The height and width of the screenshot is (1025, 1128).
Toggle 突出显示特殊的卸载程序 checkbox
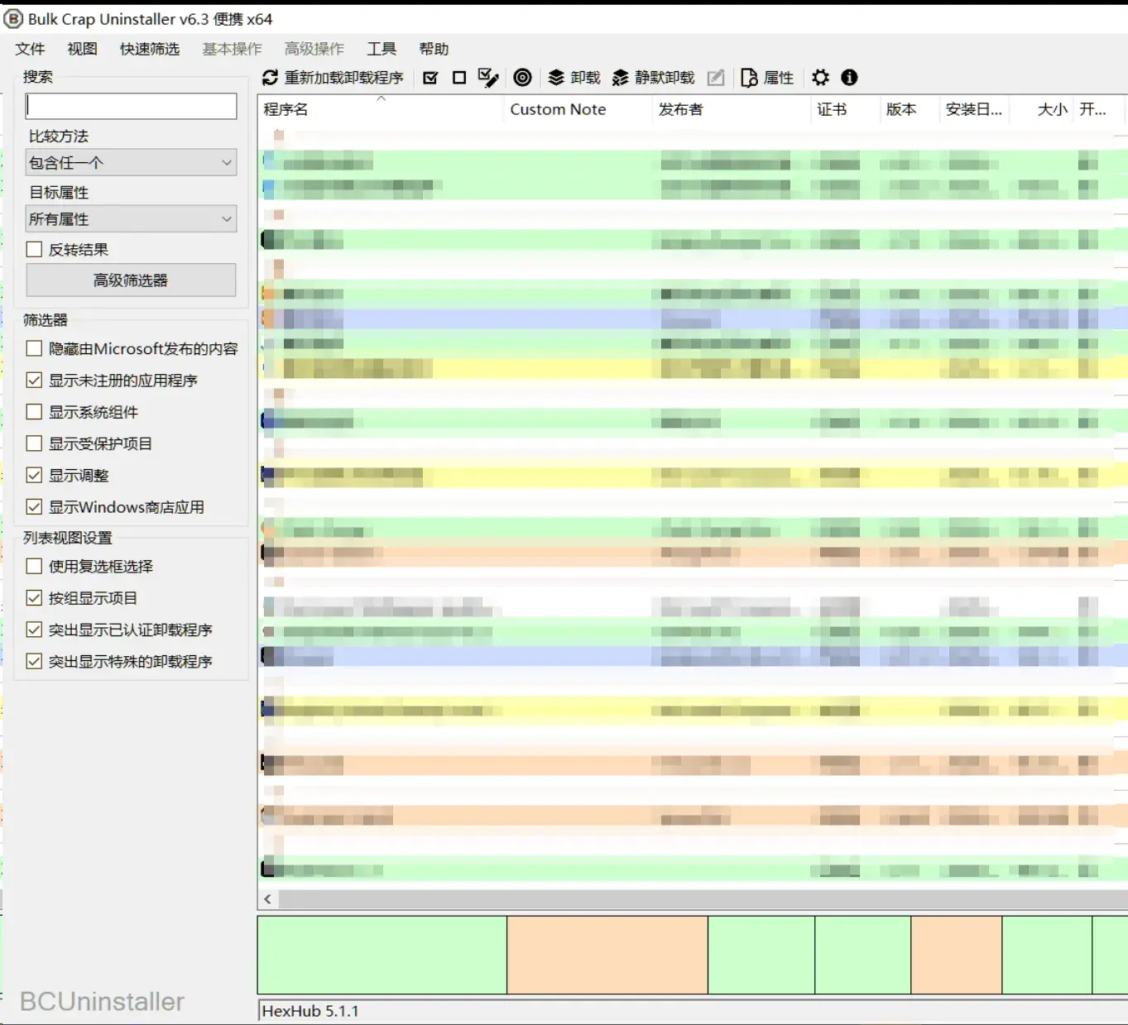[34, 661]
